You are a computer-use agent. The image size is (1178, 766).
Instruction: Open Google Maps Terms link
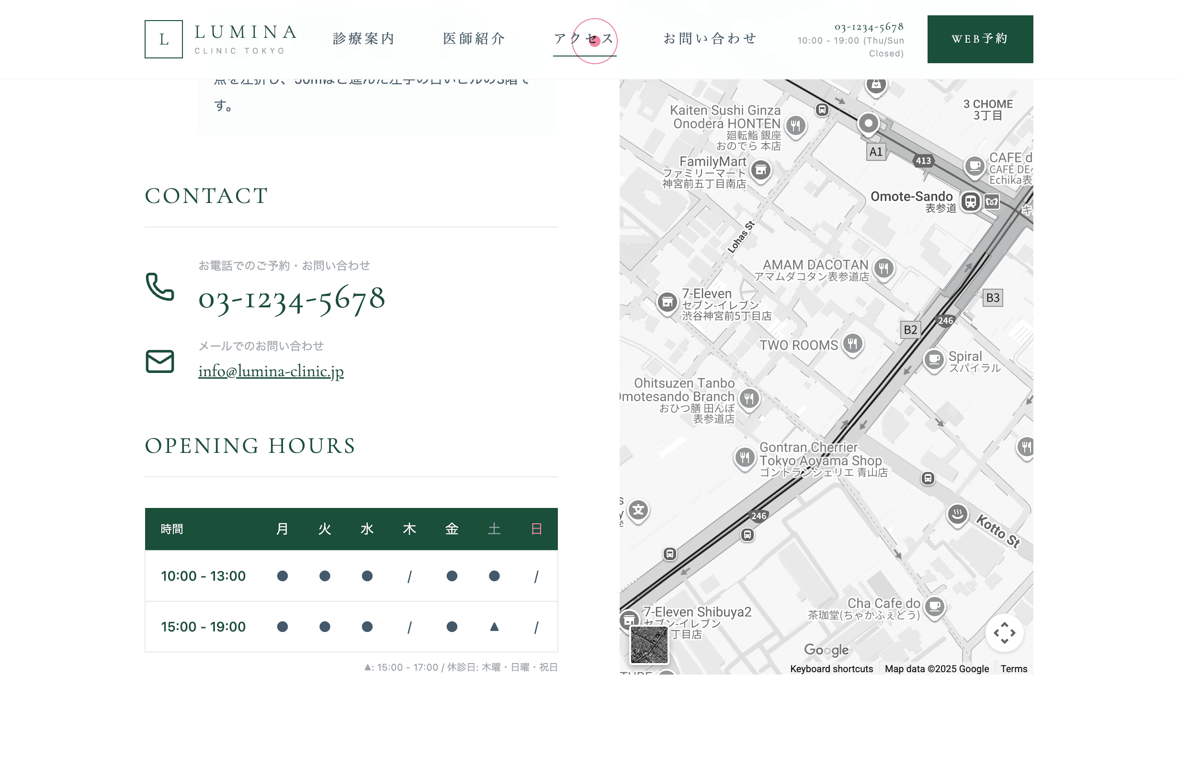pyautogui.click(x=1013, y=668)
